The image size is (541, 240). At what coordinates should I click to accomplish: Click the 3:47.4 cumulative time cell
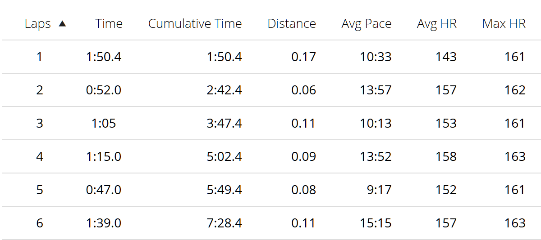tap(225, 124)
